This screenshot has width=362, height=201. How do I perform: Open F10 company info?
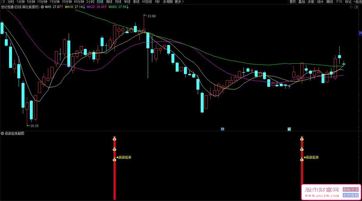339,2
